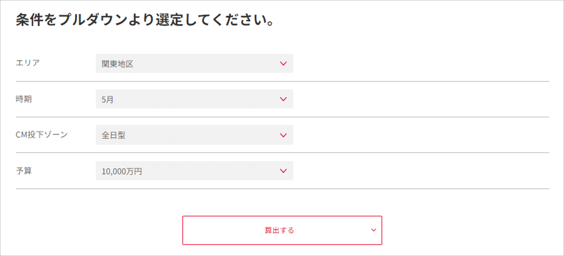564x256 pixels.
Task: Click the 時期 field label
Action: (24, 99)
